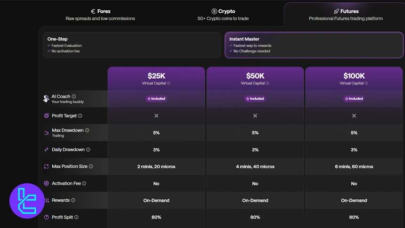Click the Activation Fee info icon
The image size is (405, 228).
click(x=84, y=183)
